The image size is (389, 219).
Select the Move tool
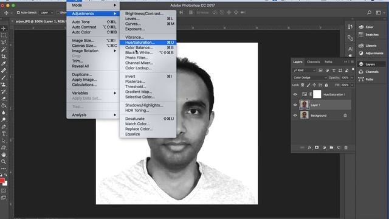click(4, 29)
